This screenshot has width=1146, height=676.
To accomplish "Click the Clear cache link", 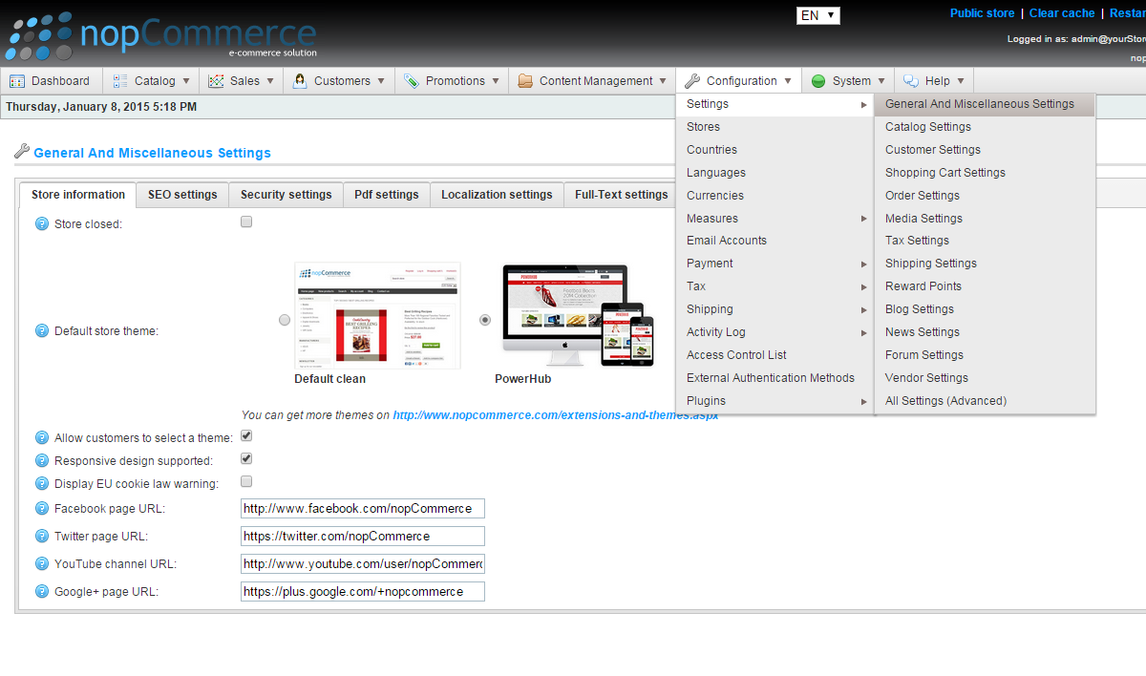I will [x=1062, y=13].
